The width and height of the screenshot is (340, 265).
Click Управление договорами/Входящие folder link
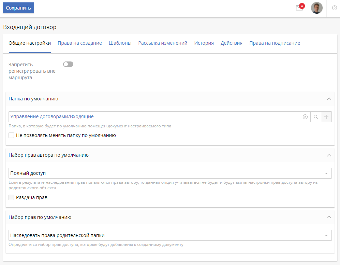coord(52,117)
